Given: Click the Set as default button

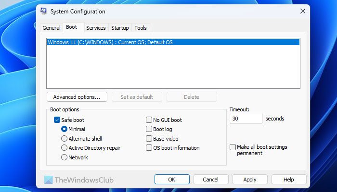Looking at the screenshot, I should pyautogui.click(x=137, y=97).
